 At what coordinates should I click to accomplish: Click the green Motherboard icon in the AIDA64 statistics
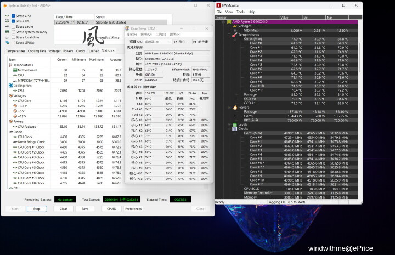coord(15,70)
